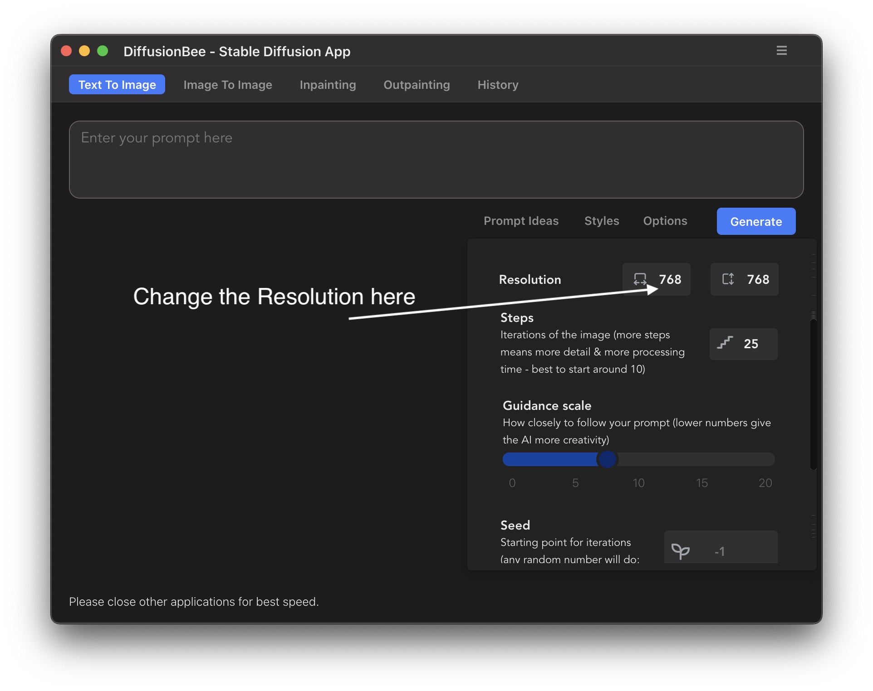Image resolution: width=873 pixels, height=691 pixels.
Task: Click the Resolution label
Action: [x=530, y=279]
